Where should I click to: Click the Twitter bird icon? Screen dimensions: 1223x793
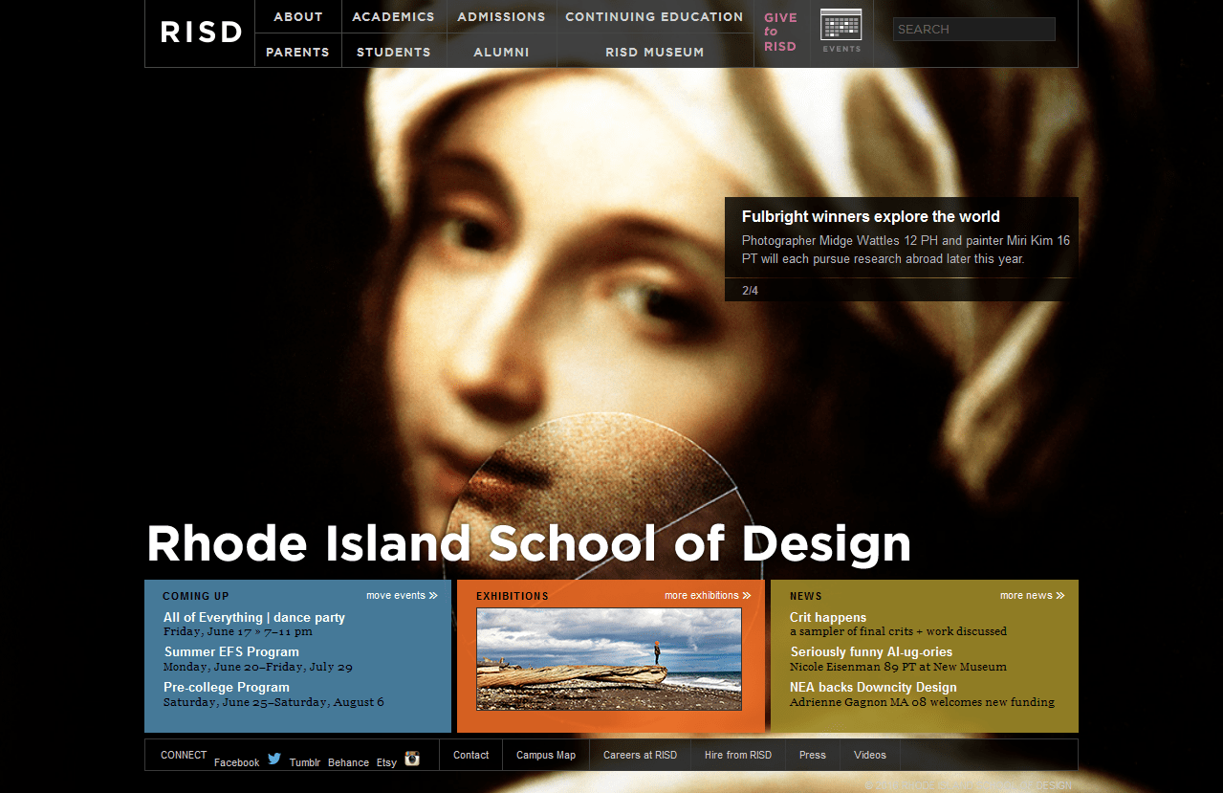pyautogui.click(x=274, y=757)
